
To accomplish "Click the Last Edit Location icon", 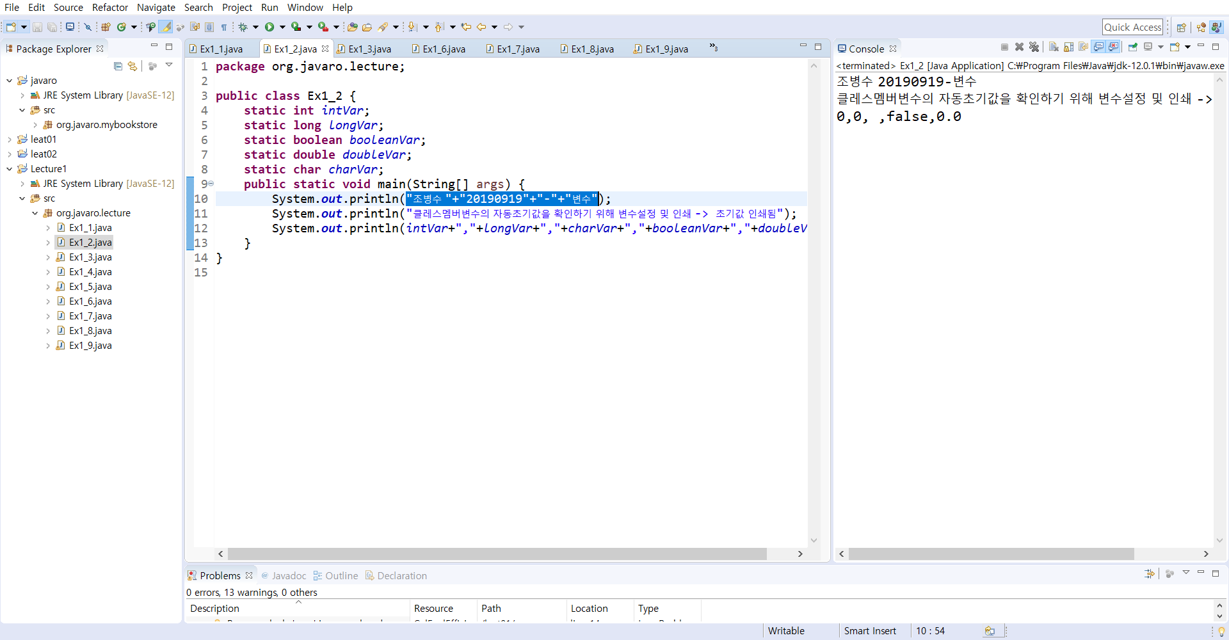I will (x=466, y=27).
